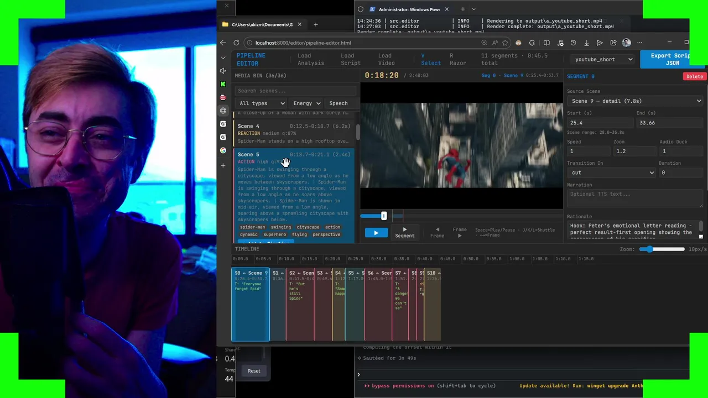Open the globe sidebar tab icon

pos(223,111)
